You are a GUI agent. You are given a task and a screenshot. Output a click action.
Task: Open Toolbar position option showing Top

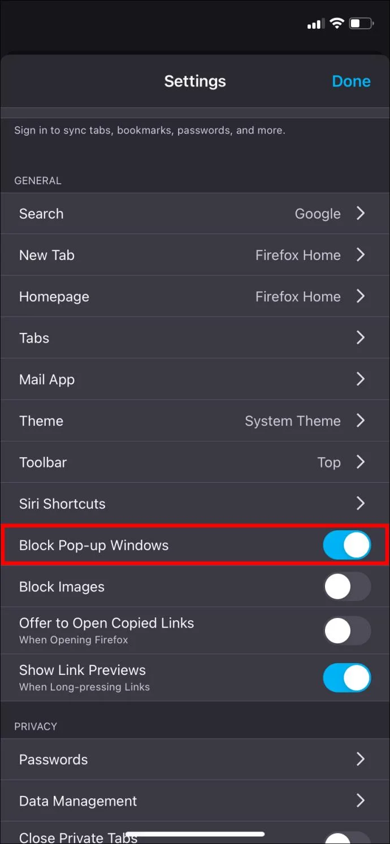tap(194, 462)
